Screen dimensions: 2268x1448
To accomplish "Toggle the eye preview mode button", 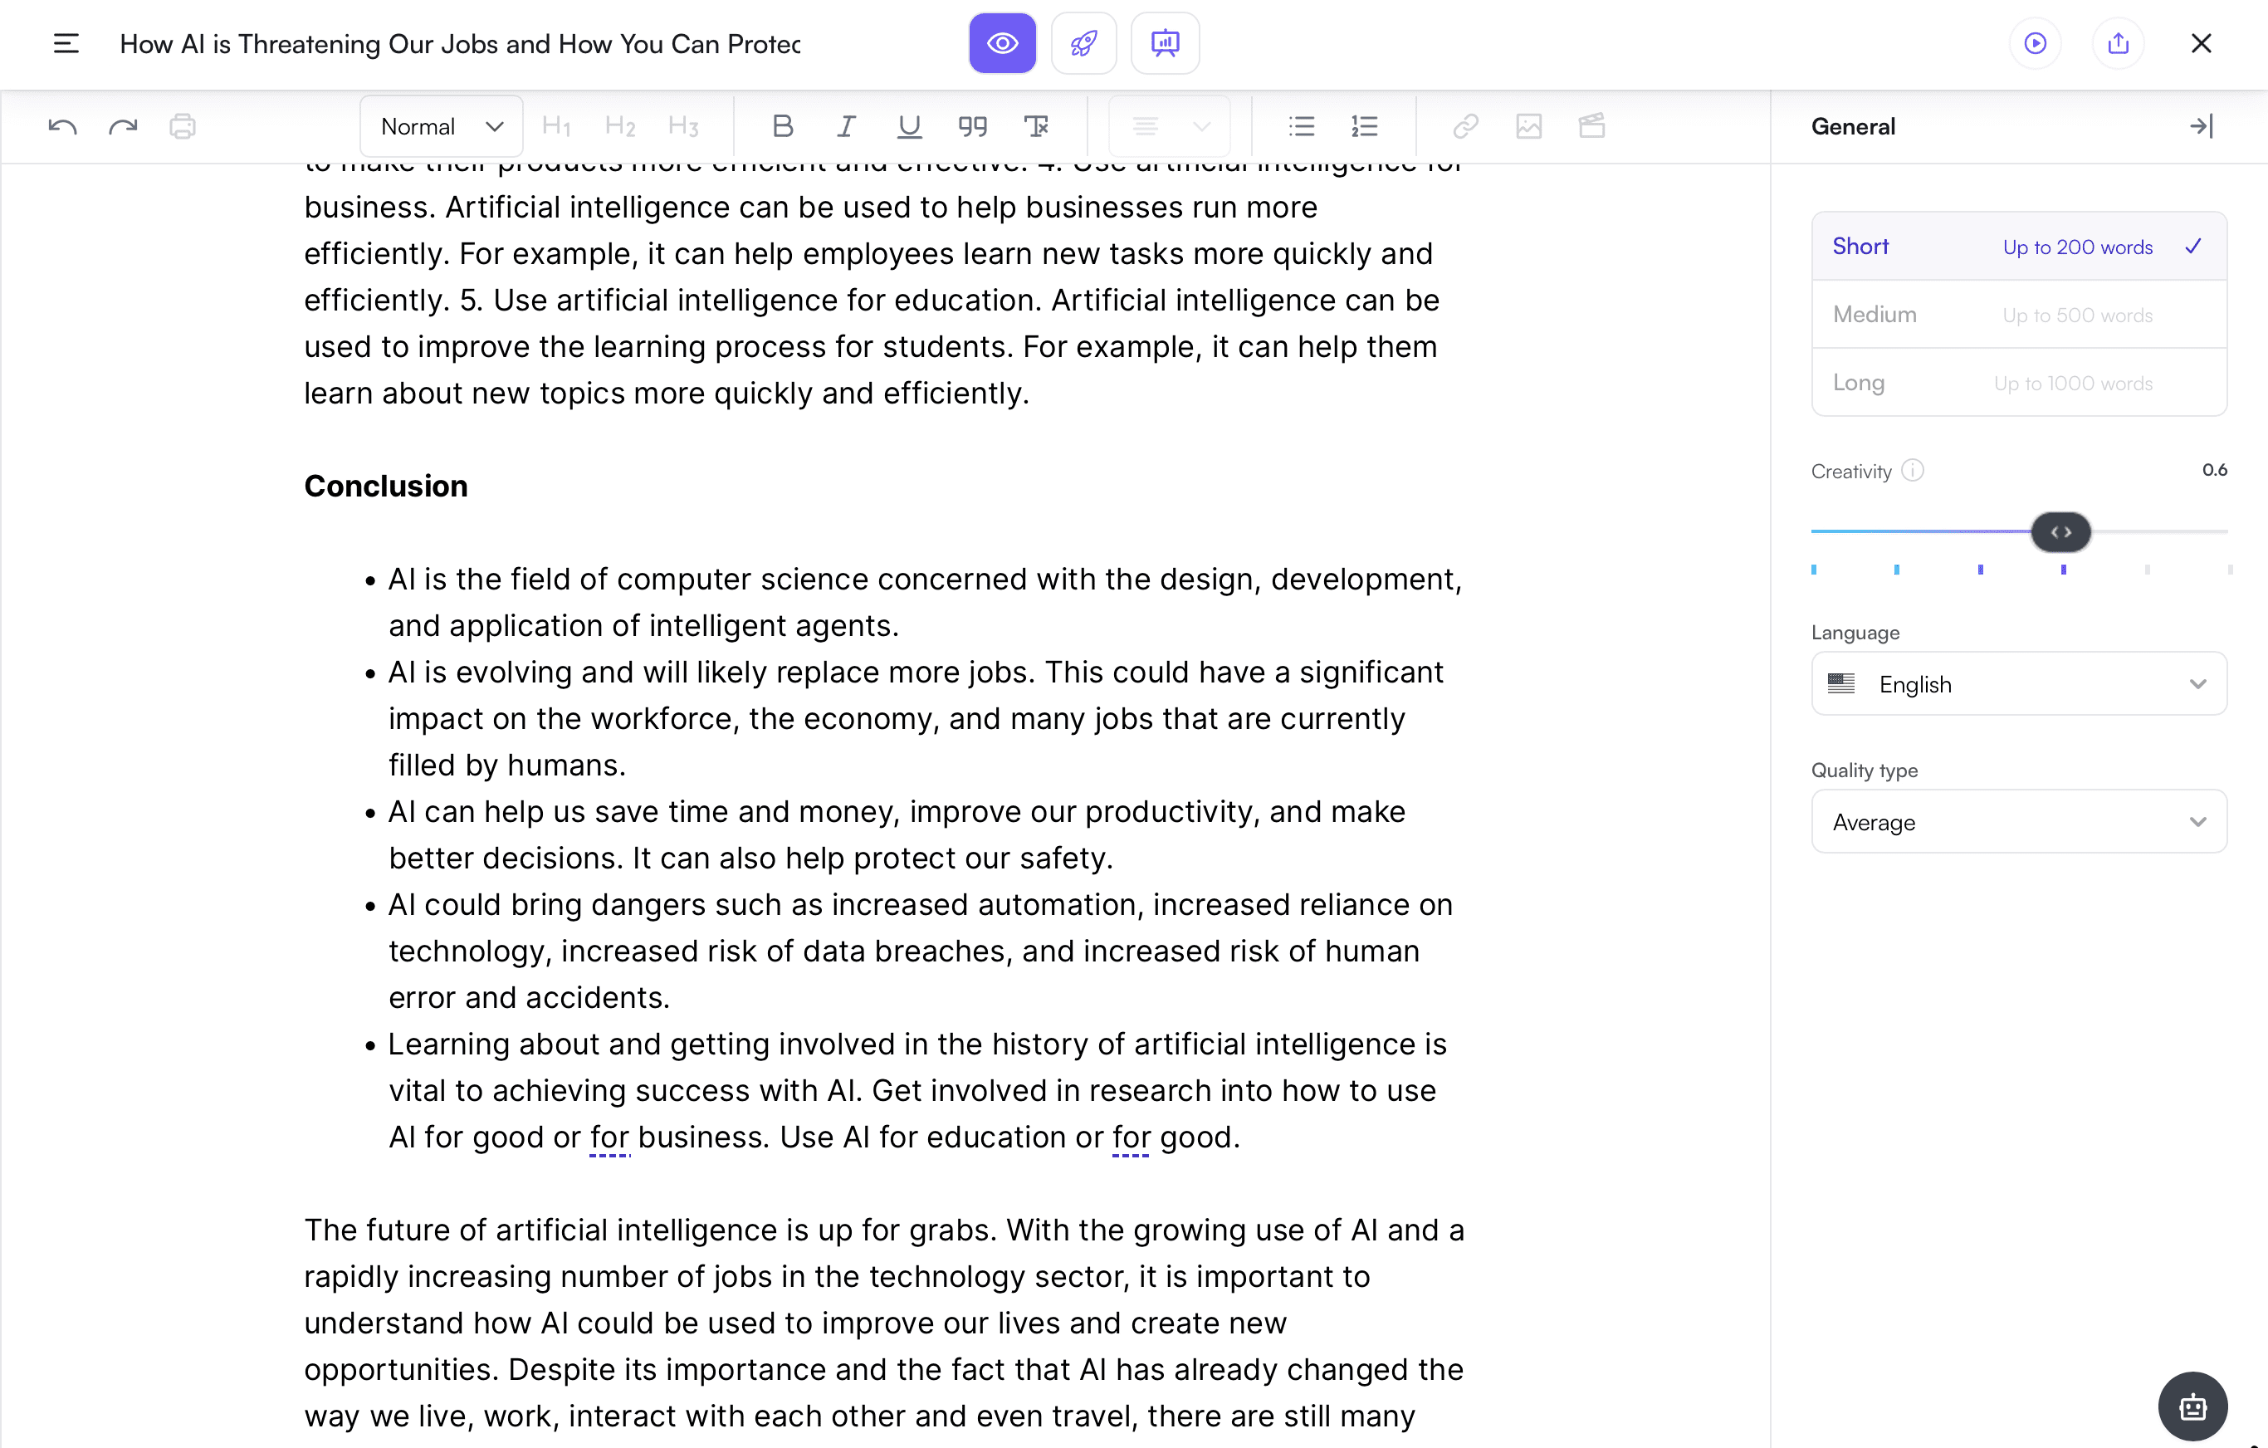I will (1002, 43).
